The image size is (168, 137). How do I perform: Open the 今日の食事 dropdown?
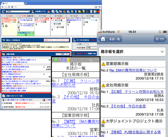point(92,48)
